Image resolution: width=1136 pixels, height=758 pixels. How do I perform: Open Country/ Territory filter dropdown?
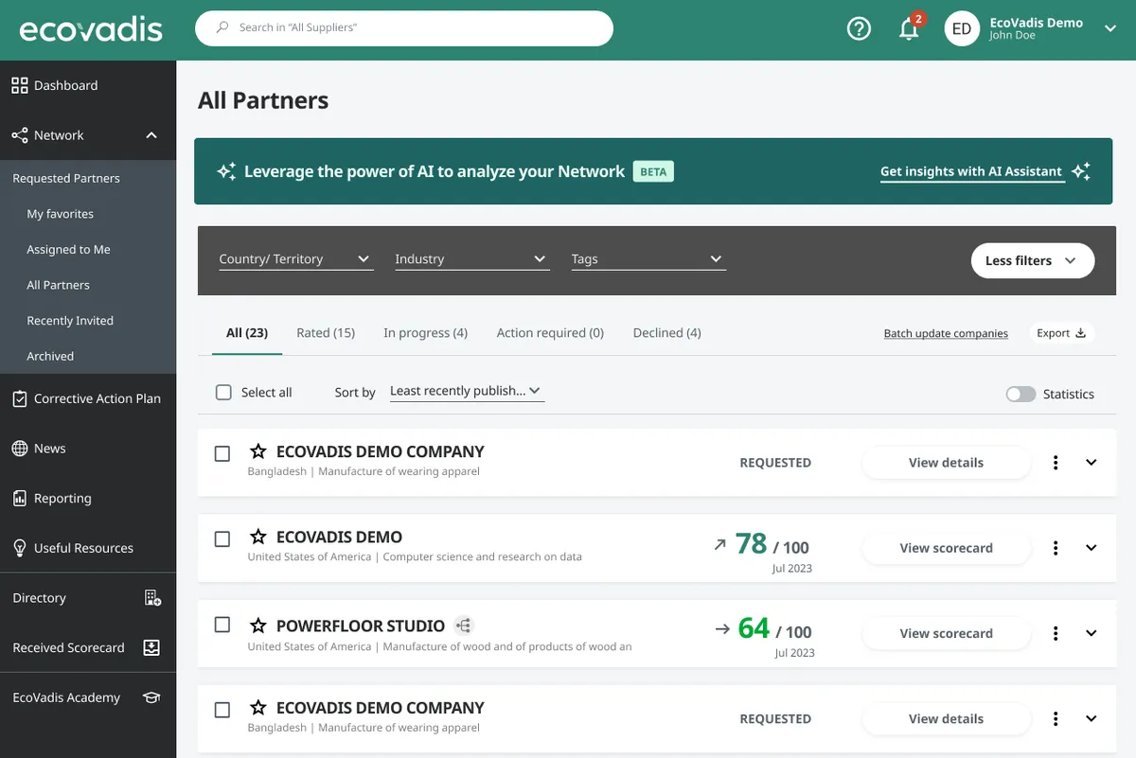295,258
